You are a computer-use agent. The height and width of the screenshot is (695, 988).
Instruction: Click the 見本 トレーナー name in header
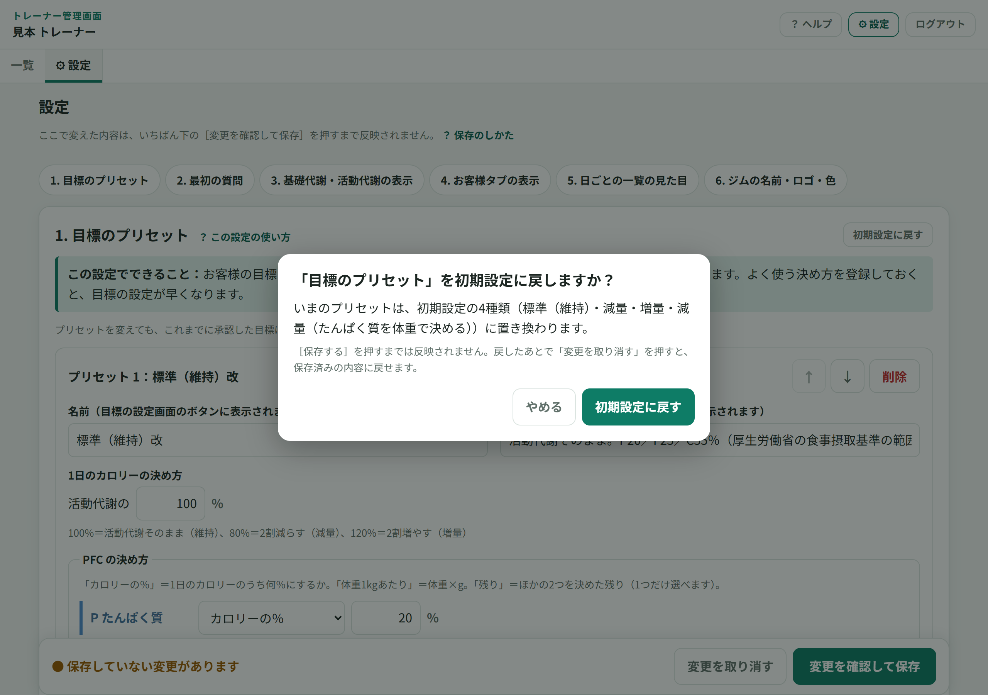click(54, 32)
